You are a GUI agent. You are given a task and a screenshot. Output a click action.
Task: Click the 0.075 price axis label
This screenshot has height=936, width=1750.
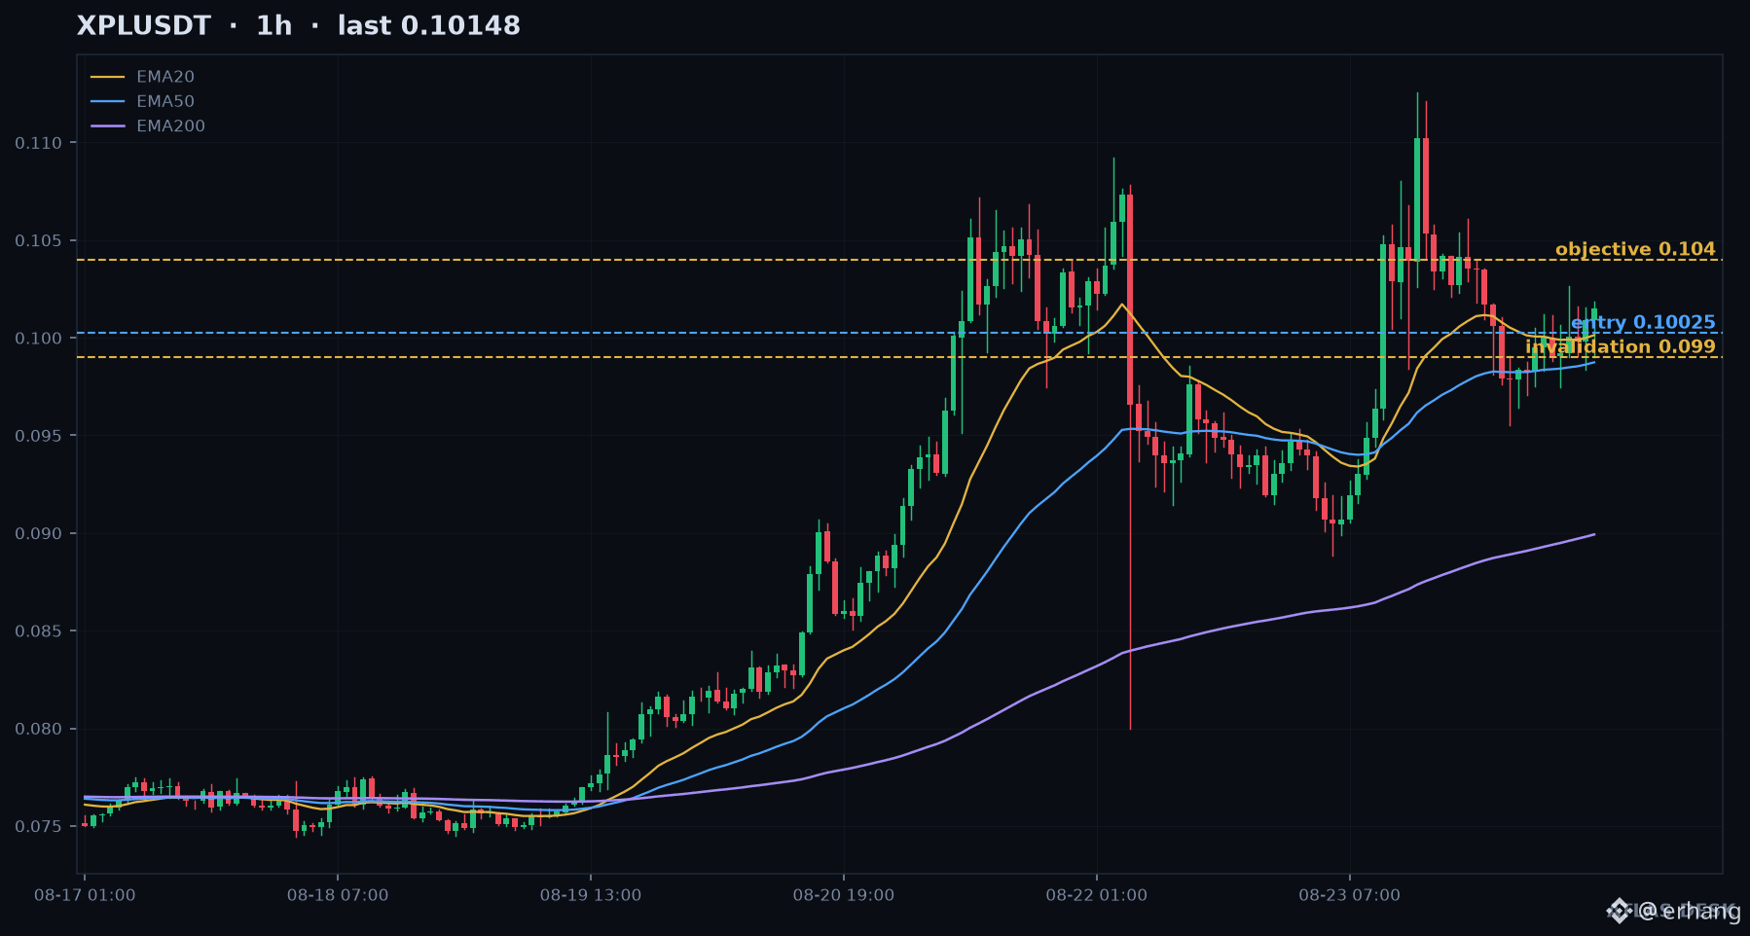pyautogui.click(x=38, y=826)
